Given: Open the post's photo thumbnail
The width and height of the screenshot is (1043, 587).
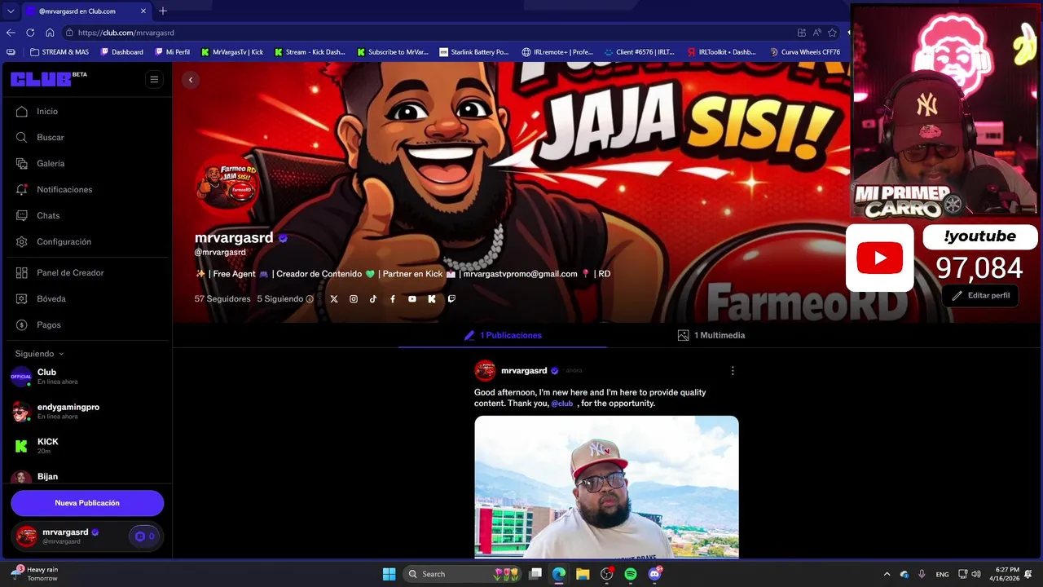Looking at the screenshot, I should [x=607, y=487].
